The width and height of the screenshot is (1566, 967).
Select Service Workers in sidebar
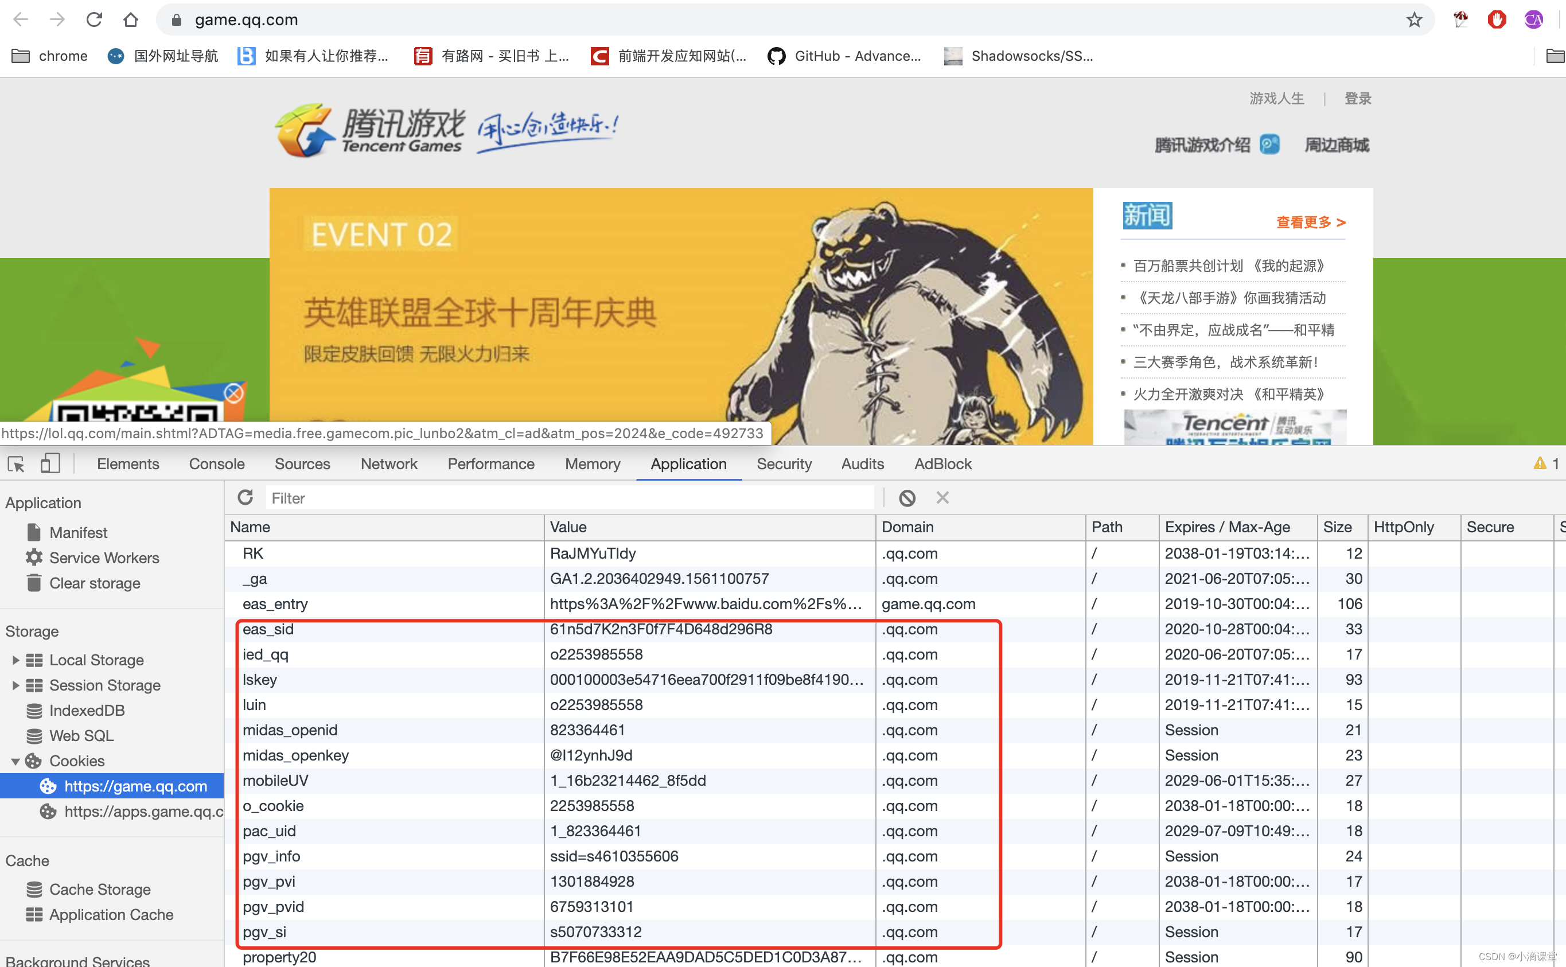click(104, 557)
